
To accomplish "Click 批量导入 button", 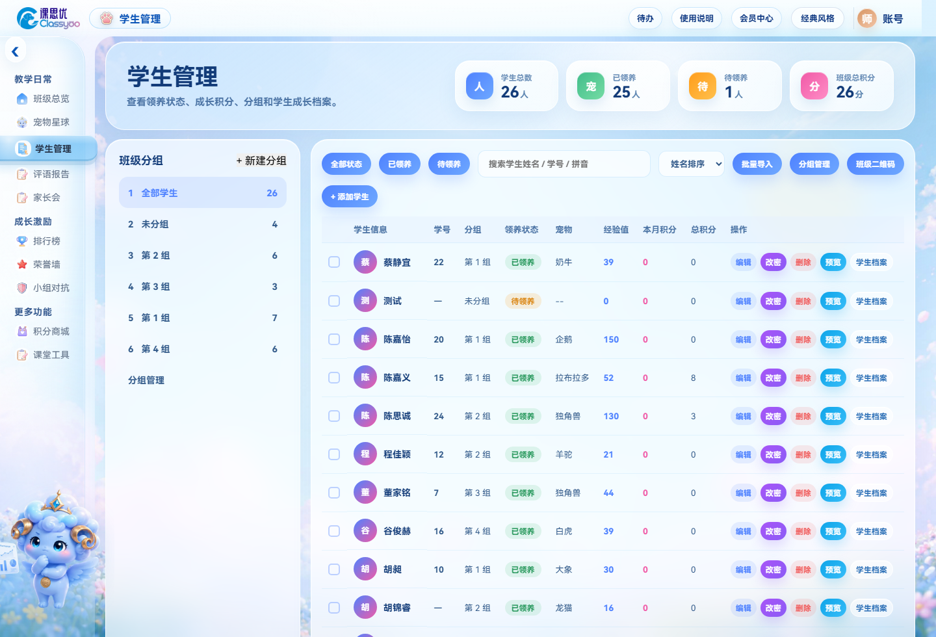I will 757,164.
